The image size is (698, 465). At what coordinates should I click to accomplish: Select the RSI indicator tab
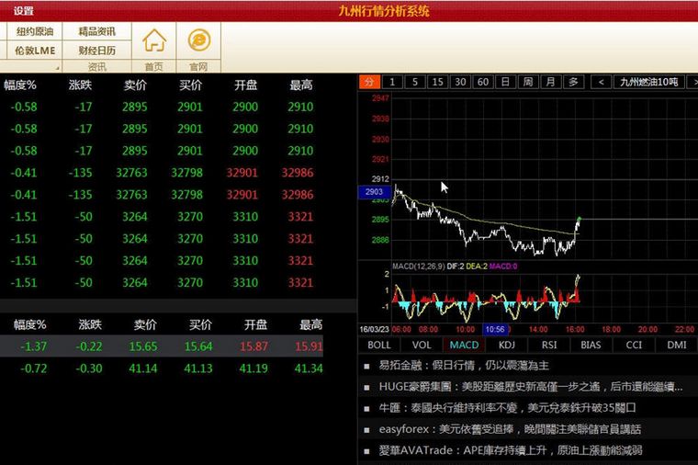click(549, 345)
